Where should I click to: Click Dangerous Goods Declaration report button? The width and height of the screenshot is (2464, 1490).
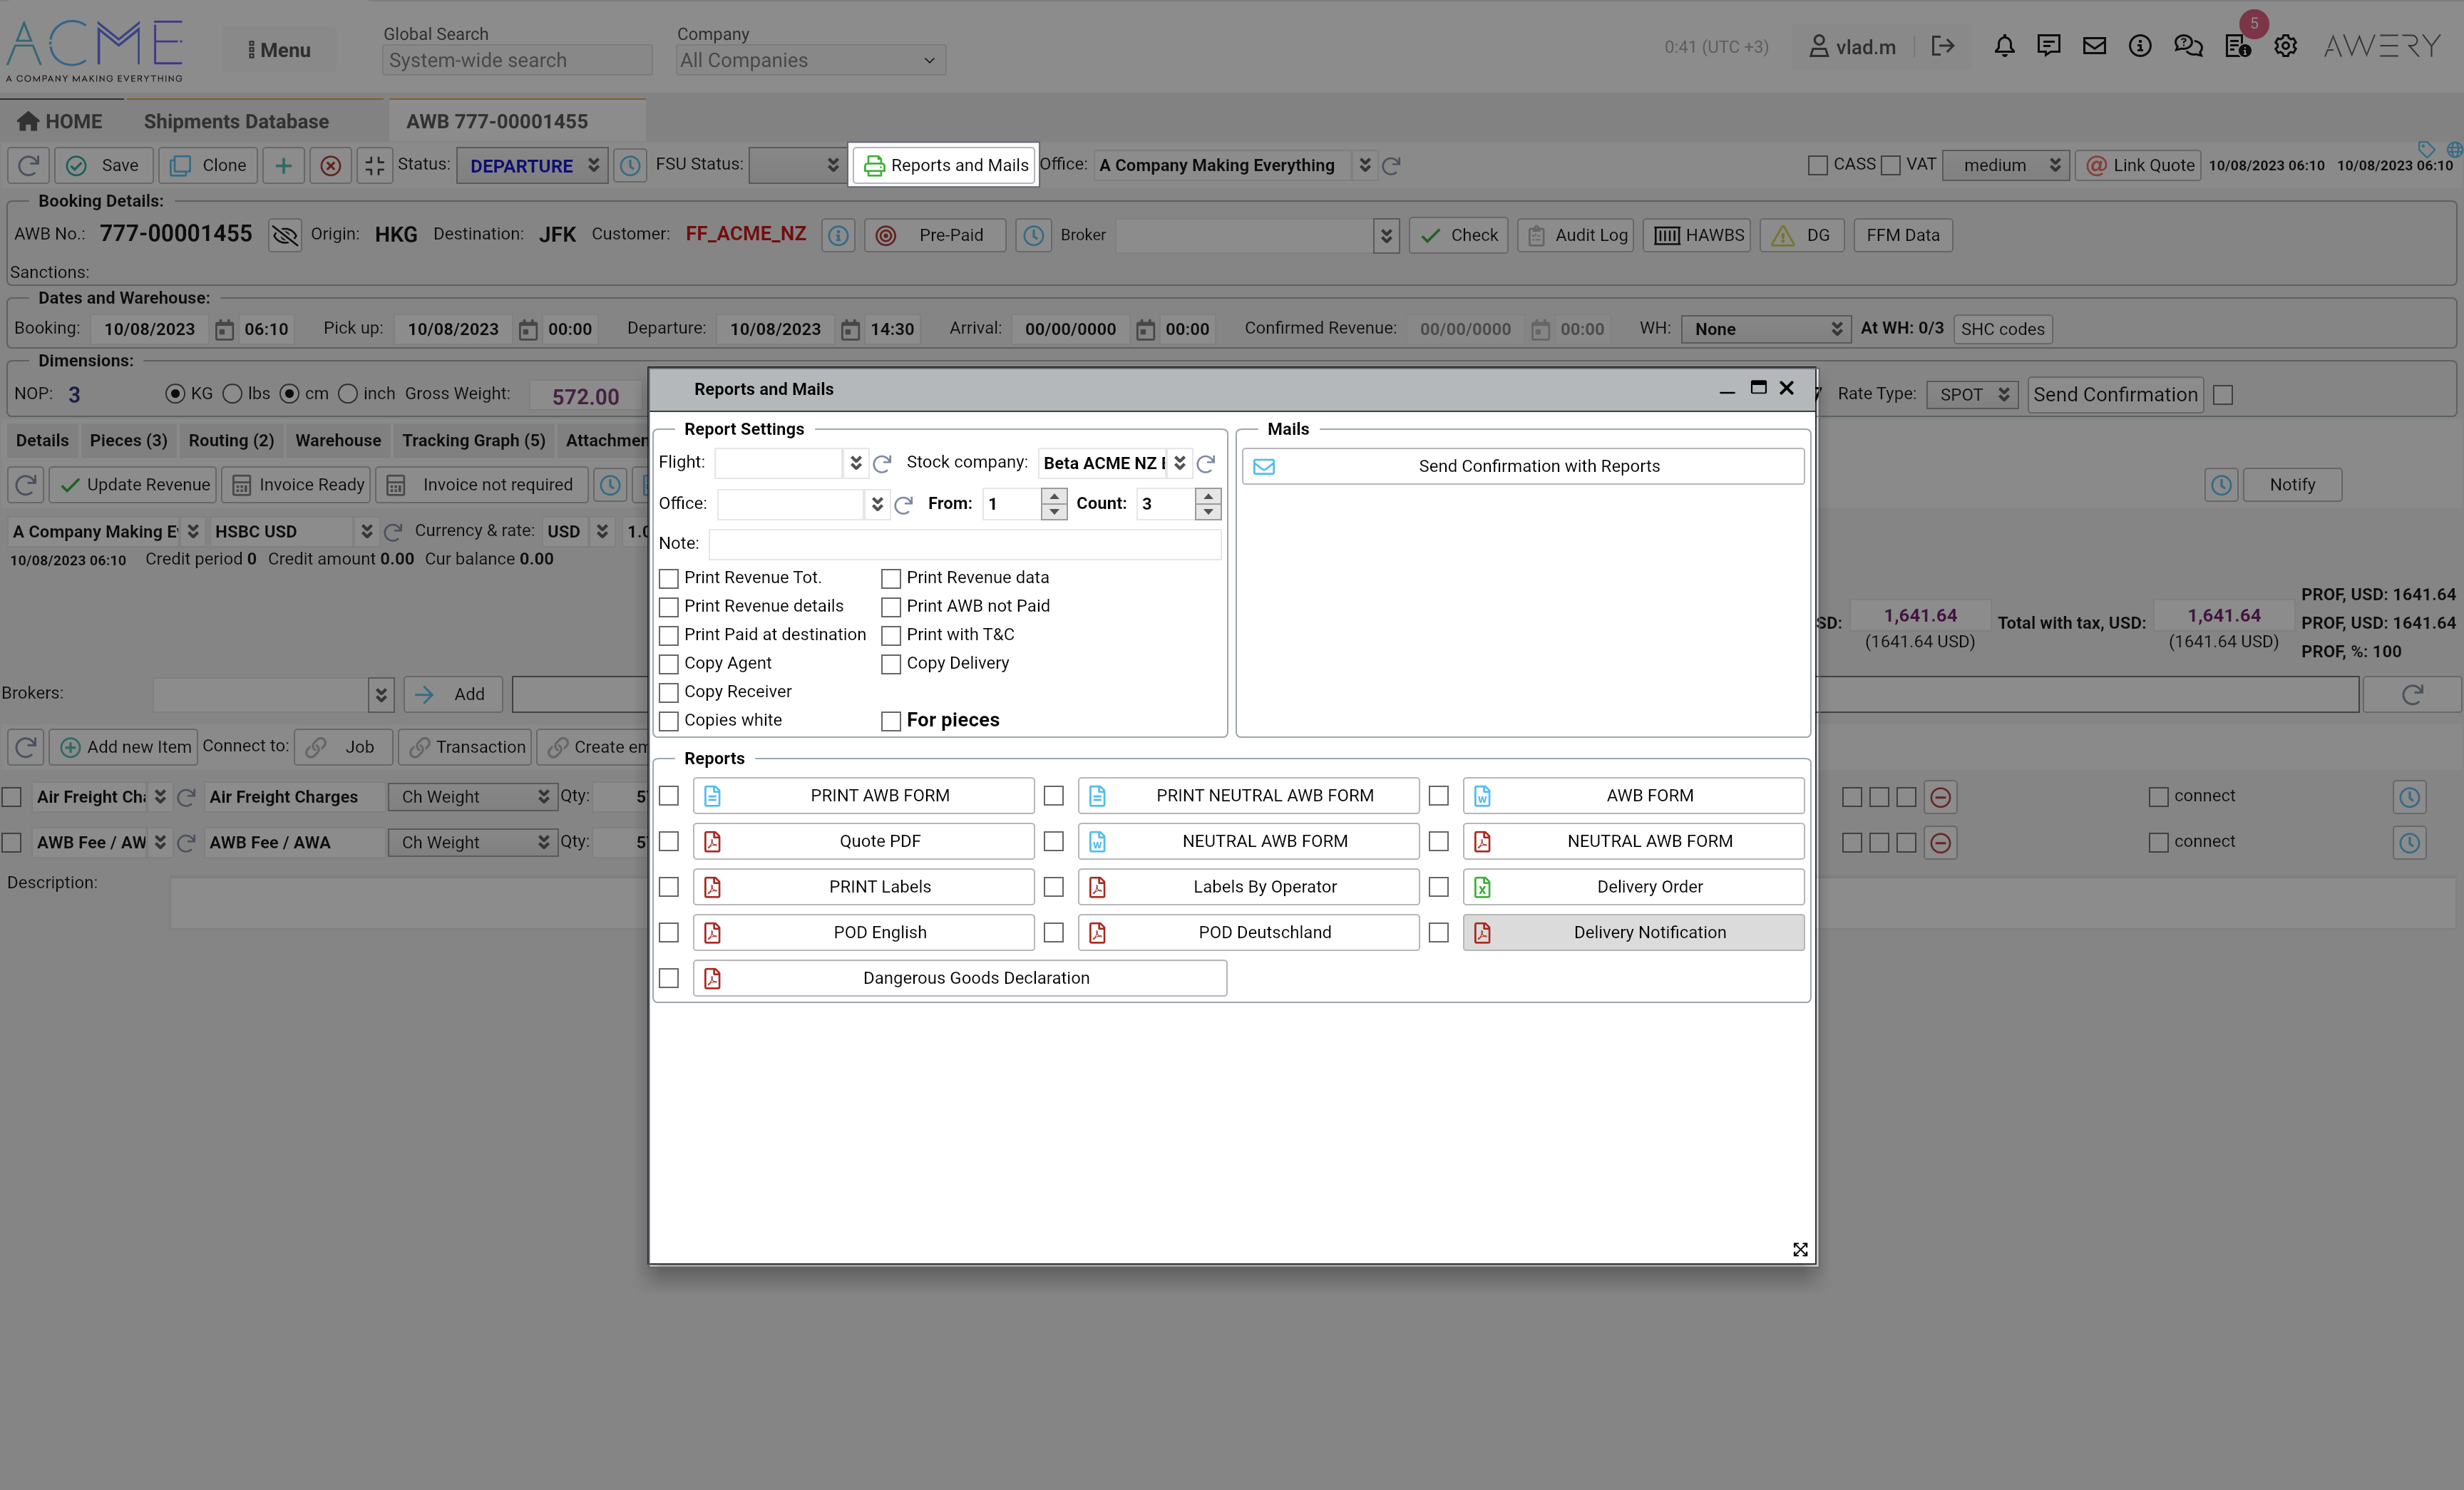[975, 978]
